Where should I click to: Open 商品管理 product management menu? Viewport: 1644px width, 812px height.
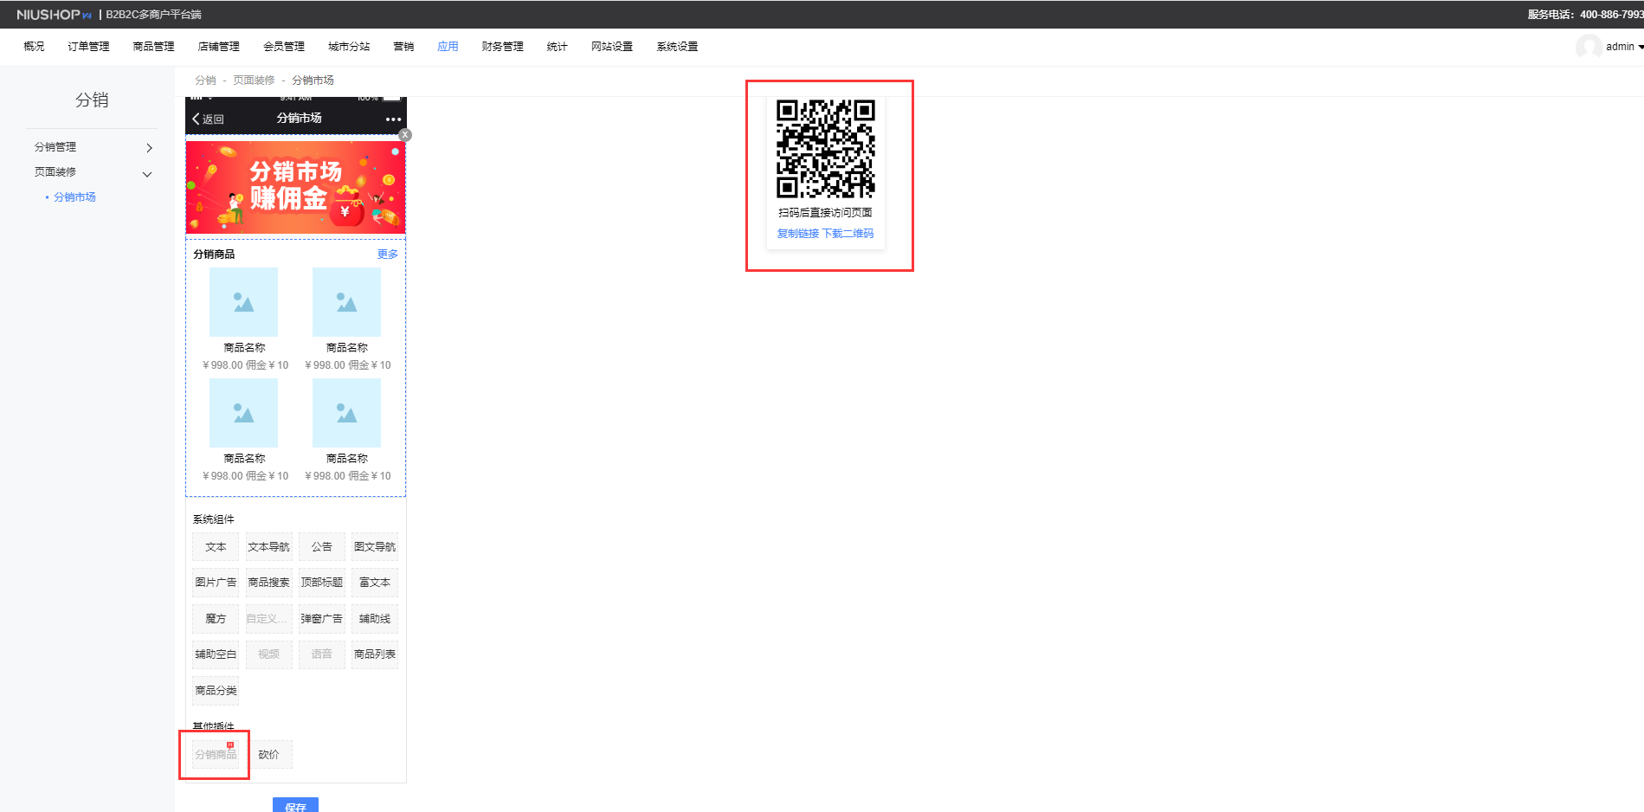153,47
